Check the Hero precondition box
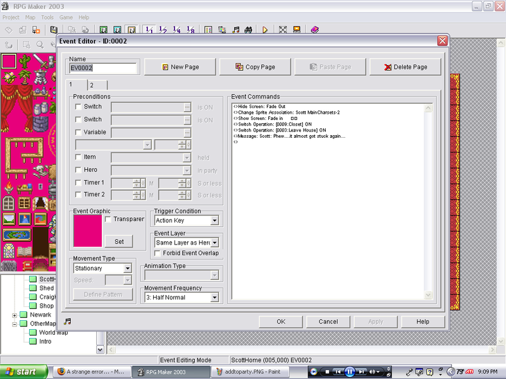The height and width of the screenshot is (379, 506). point(78,170)
